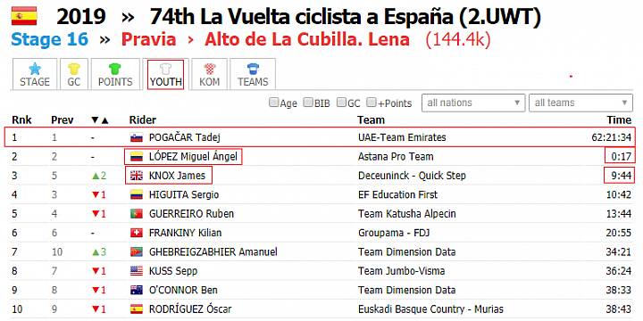Viewport: 643px width, 321px height.
Task: Check the +Points checkbox
Action: (372, 102)
